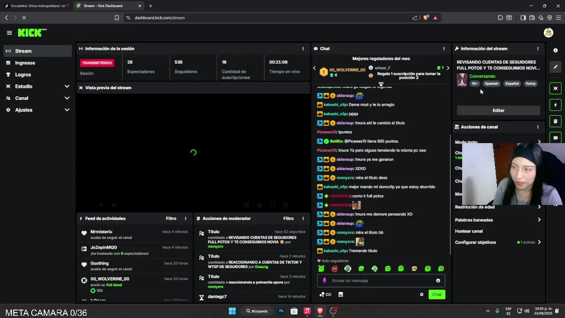Bookmark this page in address bar
Screen dimensions: 565x318
point(117,18)
